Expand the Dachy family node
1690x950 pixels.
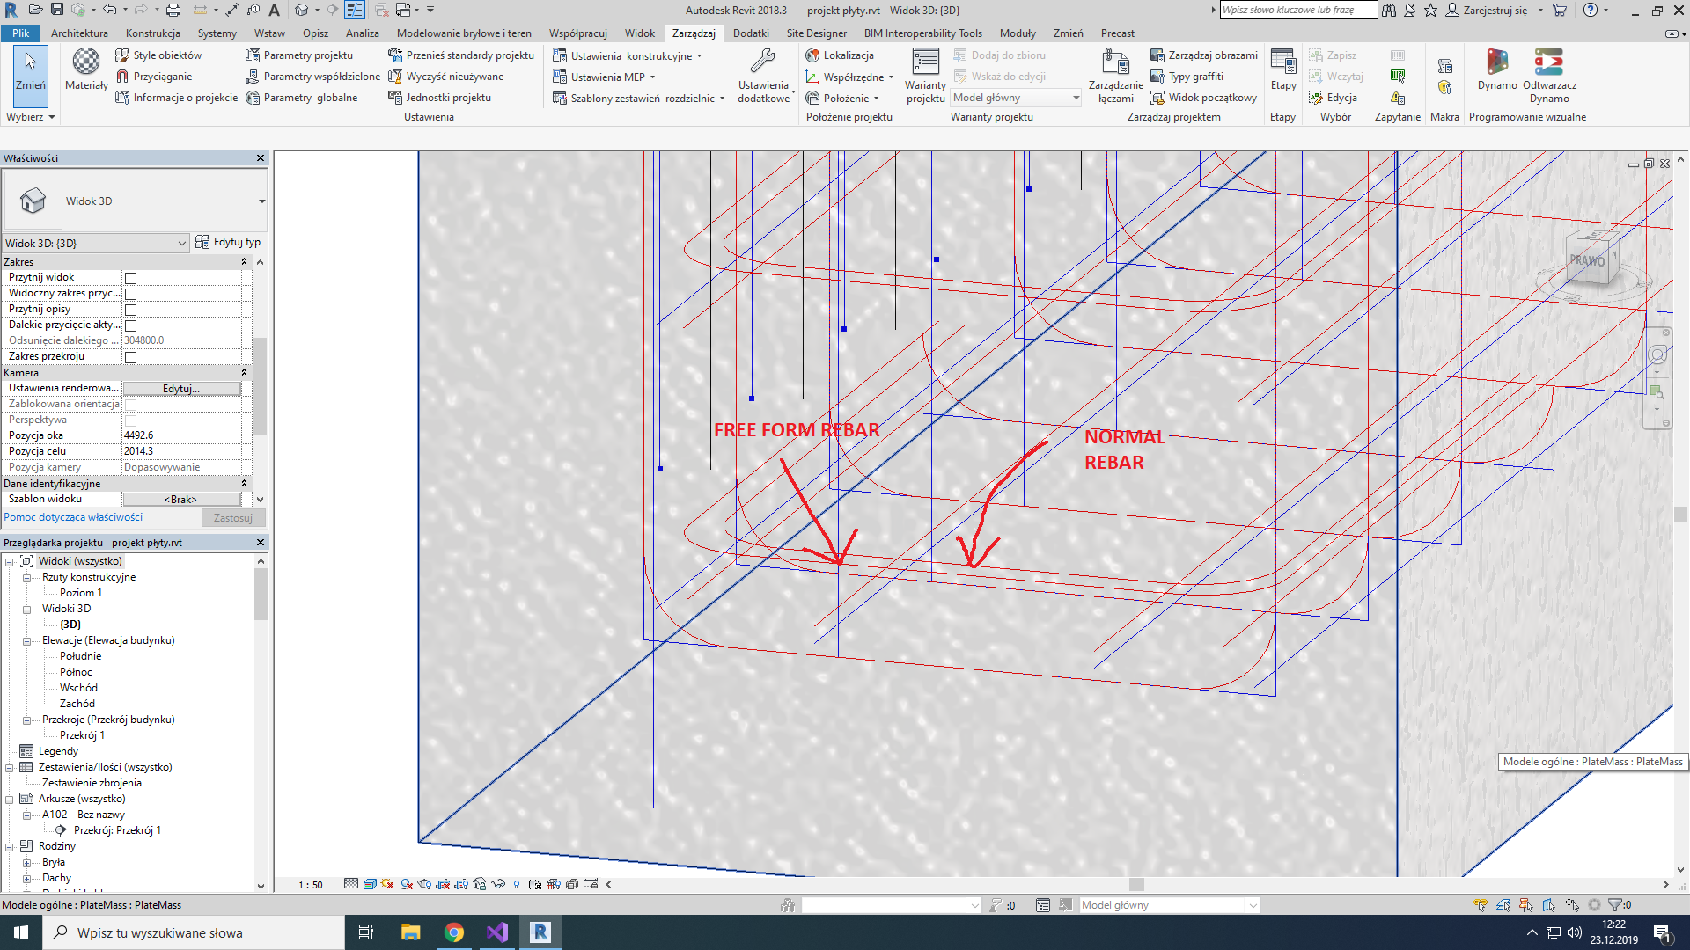pos(26,878)
